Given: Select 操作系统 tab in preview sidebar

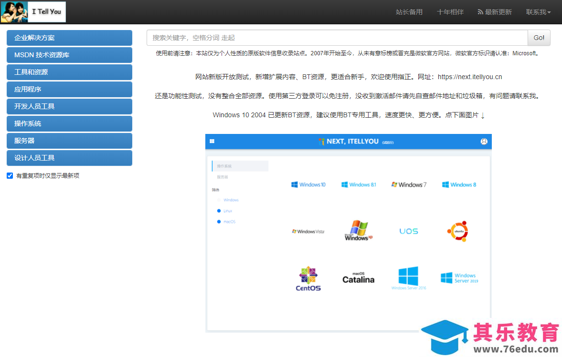Looking at the screenshot, I should click(240, 166).
